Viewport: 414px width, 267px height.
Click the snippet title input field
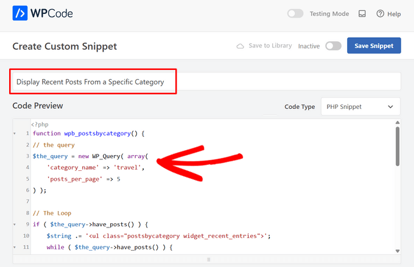pyautogui.click(x=244, y=81)
